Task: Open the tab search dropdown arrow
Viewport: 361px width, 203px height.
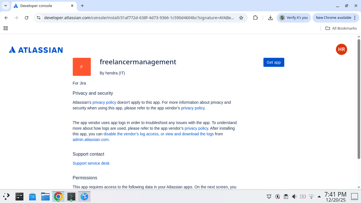Action: coord(6,6)
